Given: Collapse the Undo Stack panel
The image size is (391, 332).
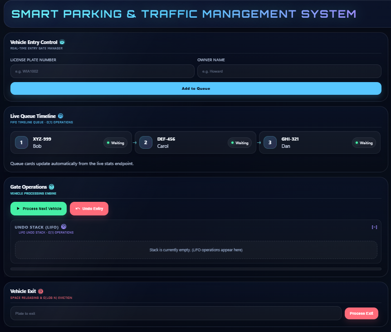Looking at the screenshot, I should (x=374, y=227).
